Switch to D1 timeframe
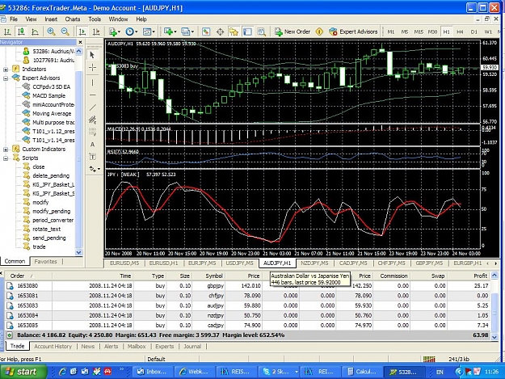 pyautogui.click(x=473, y=32)
